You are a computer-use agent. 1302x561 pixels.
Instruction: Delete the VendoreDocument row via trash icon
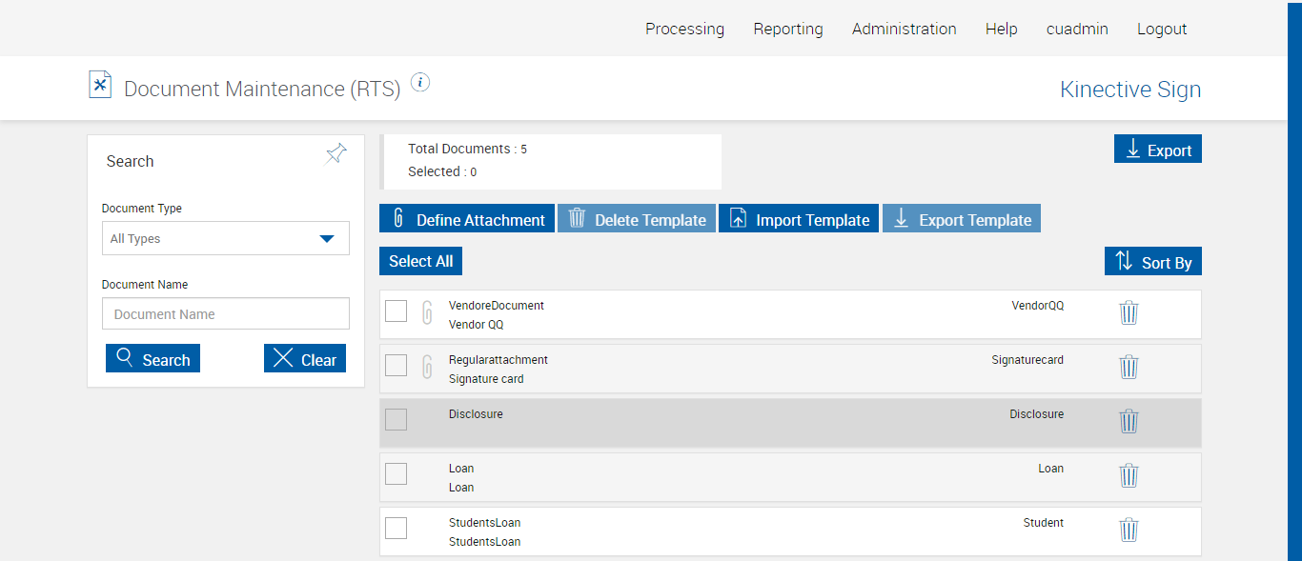pos(1129,312)
